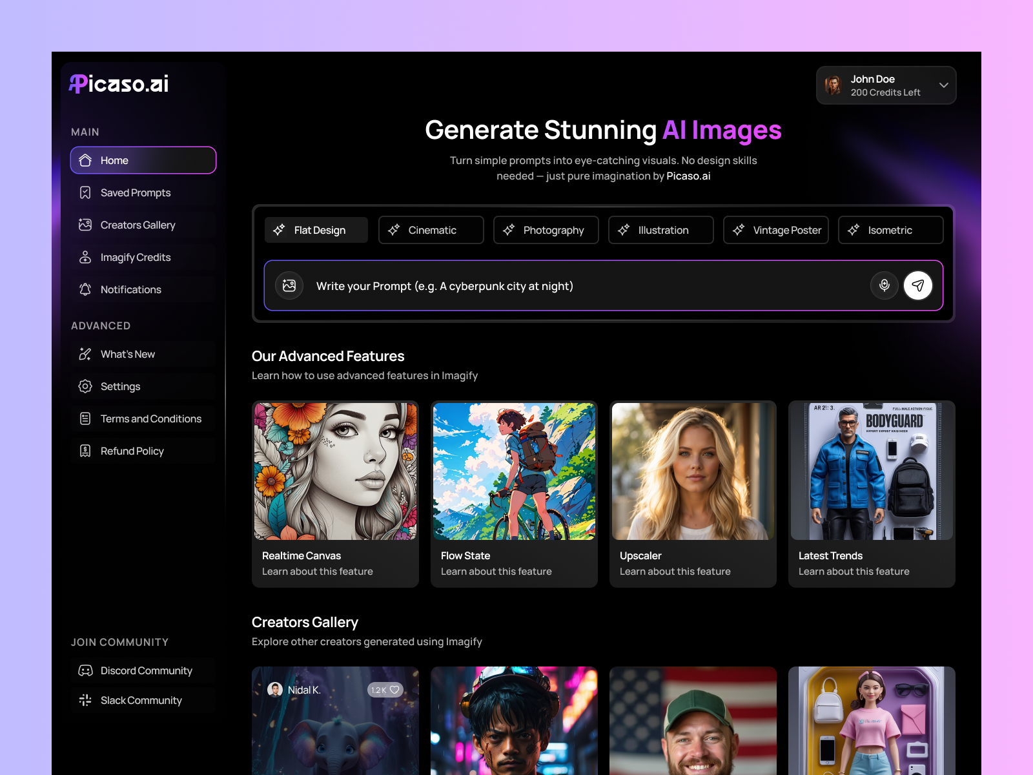Click the 1.2K heart like counter
1033x775 pixels.
click(385, 690)
